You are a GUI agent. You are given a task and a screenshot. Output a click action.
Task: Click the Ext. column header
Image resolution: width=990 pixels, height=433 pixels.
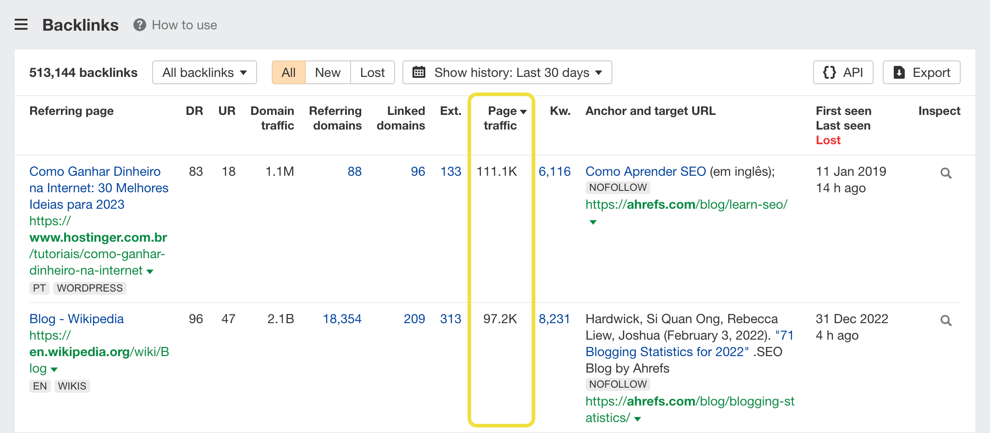[x=451, y=111]
